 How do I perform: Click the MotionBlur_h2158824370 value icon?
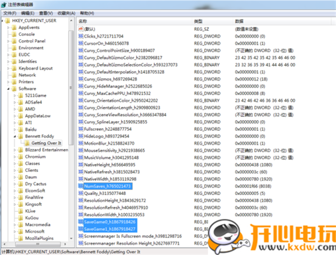[x=81, y=143]
